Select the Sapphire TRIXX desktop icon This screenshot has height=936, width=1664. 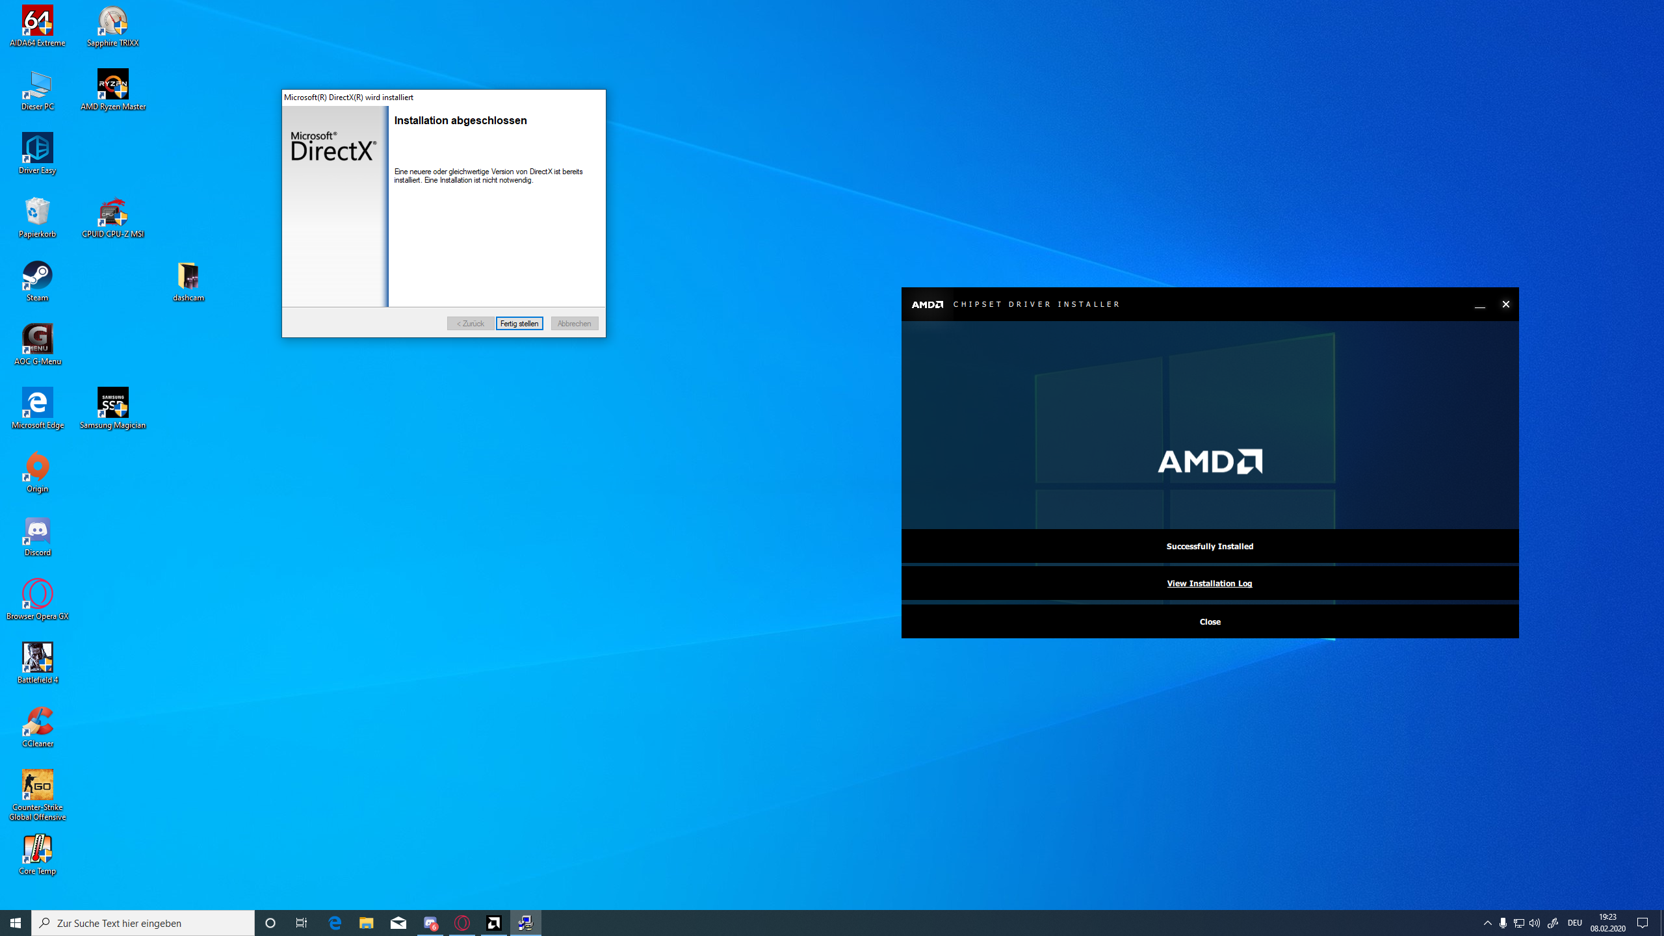coord(112,21)
